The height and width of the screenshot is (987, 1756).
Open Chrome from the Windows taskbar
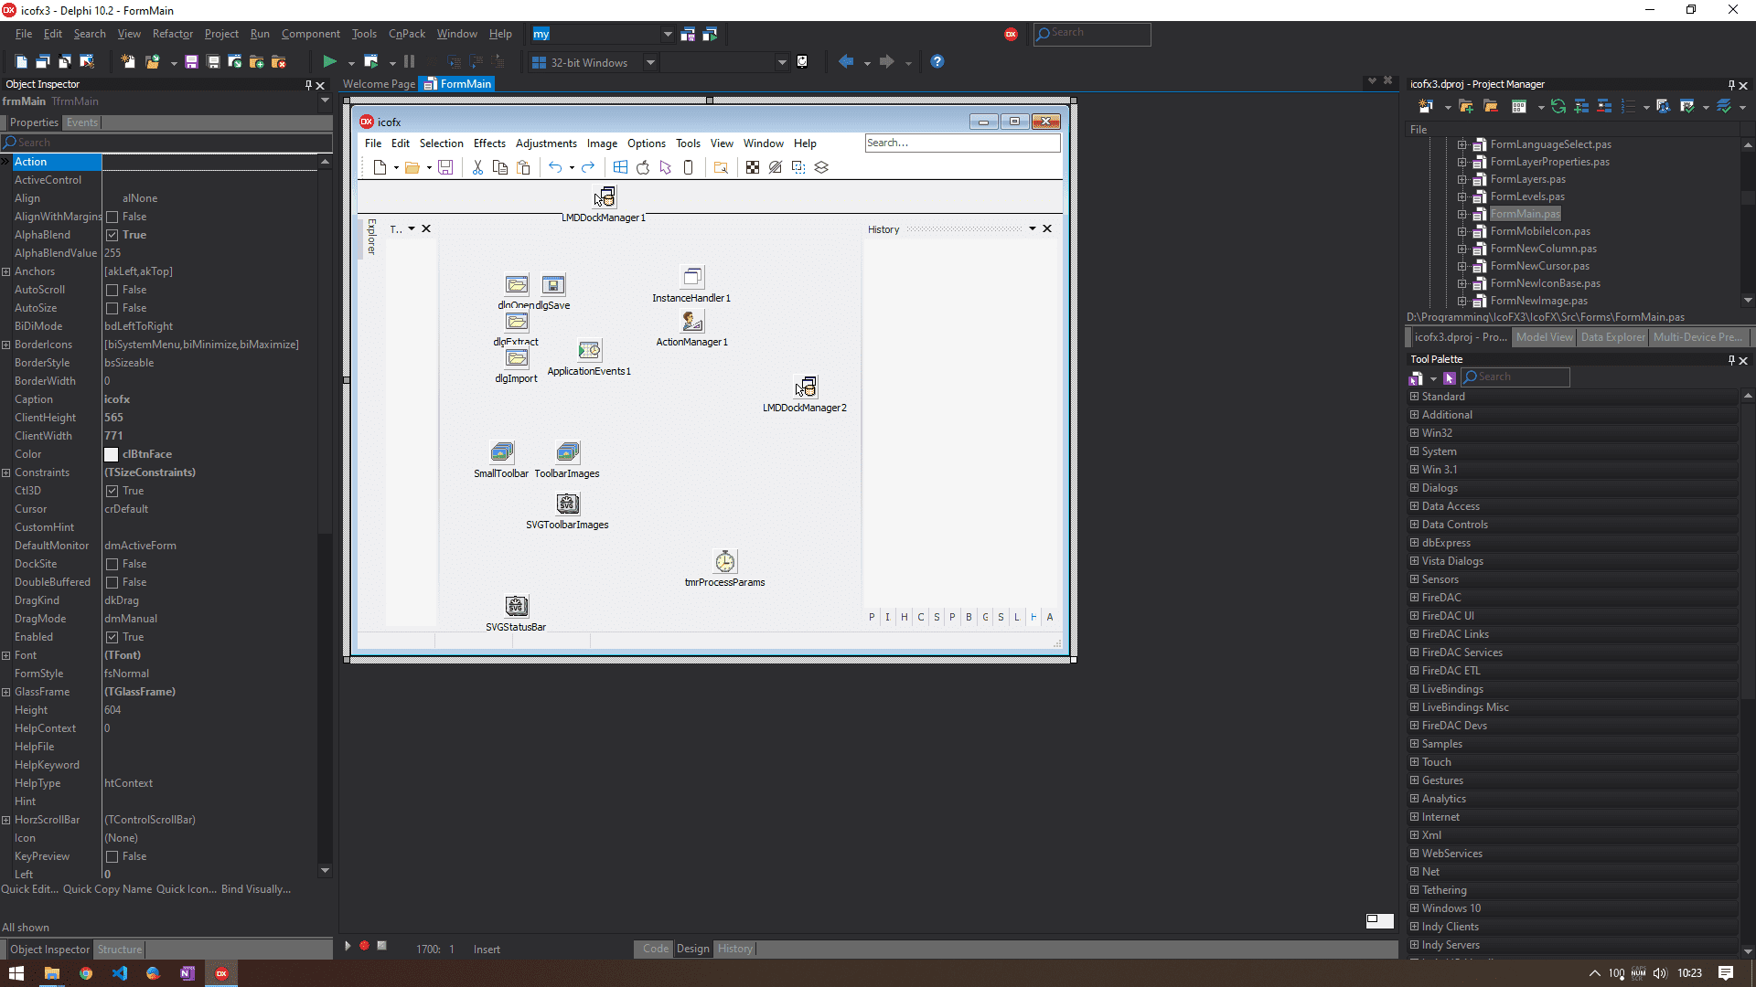[x=86, y=973]
